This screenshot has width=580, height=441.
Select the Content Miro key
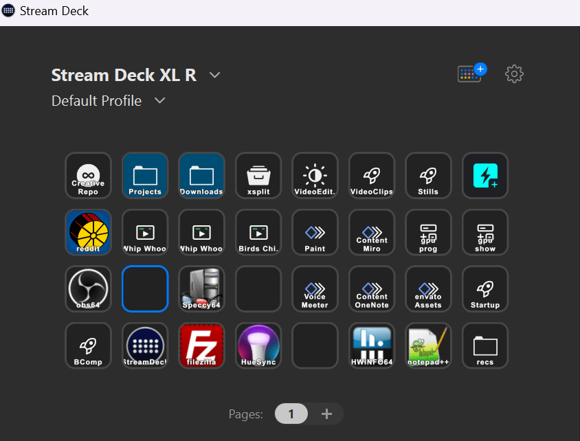[x=372, y=232]
